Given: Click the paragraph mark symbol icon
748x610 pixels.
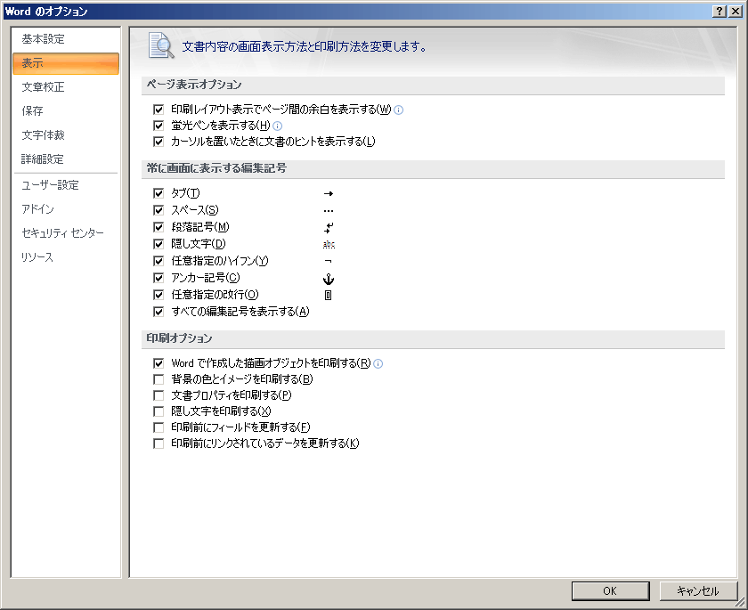Looking at the screenshot, I should click(328, 227).
